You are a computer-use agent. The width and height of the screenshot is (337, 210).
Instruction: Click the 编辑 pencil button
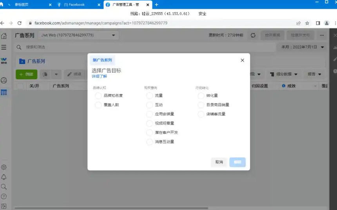(x=74, y=74)
